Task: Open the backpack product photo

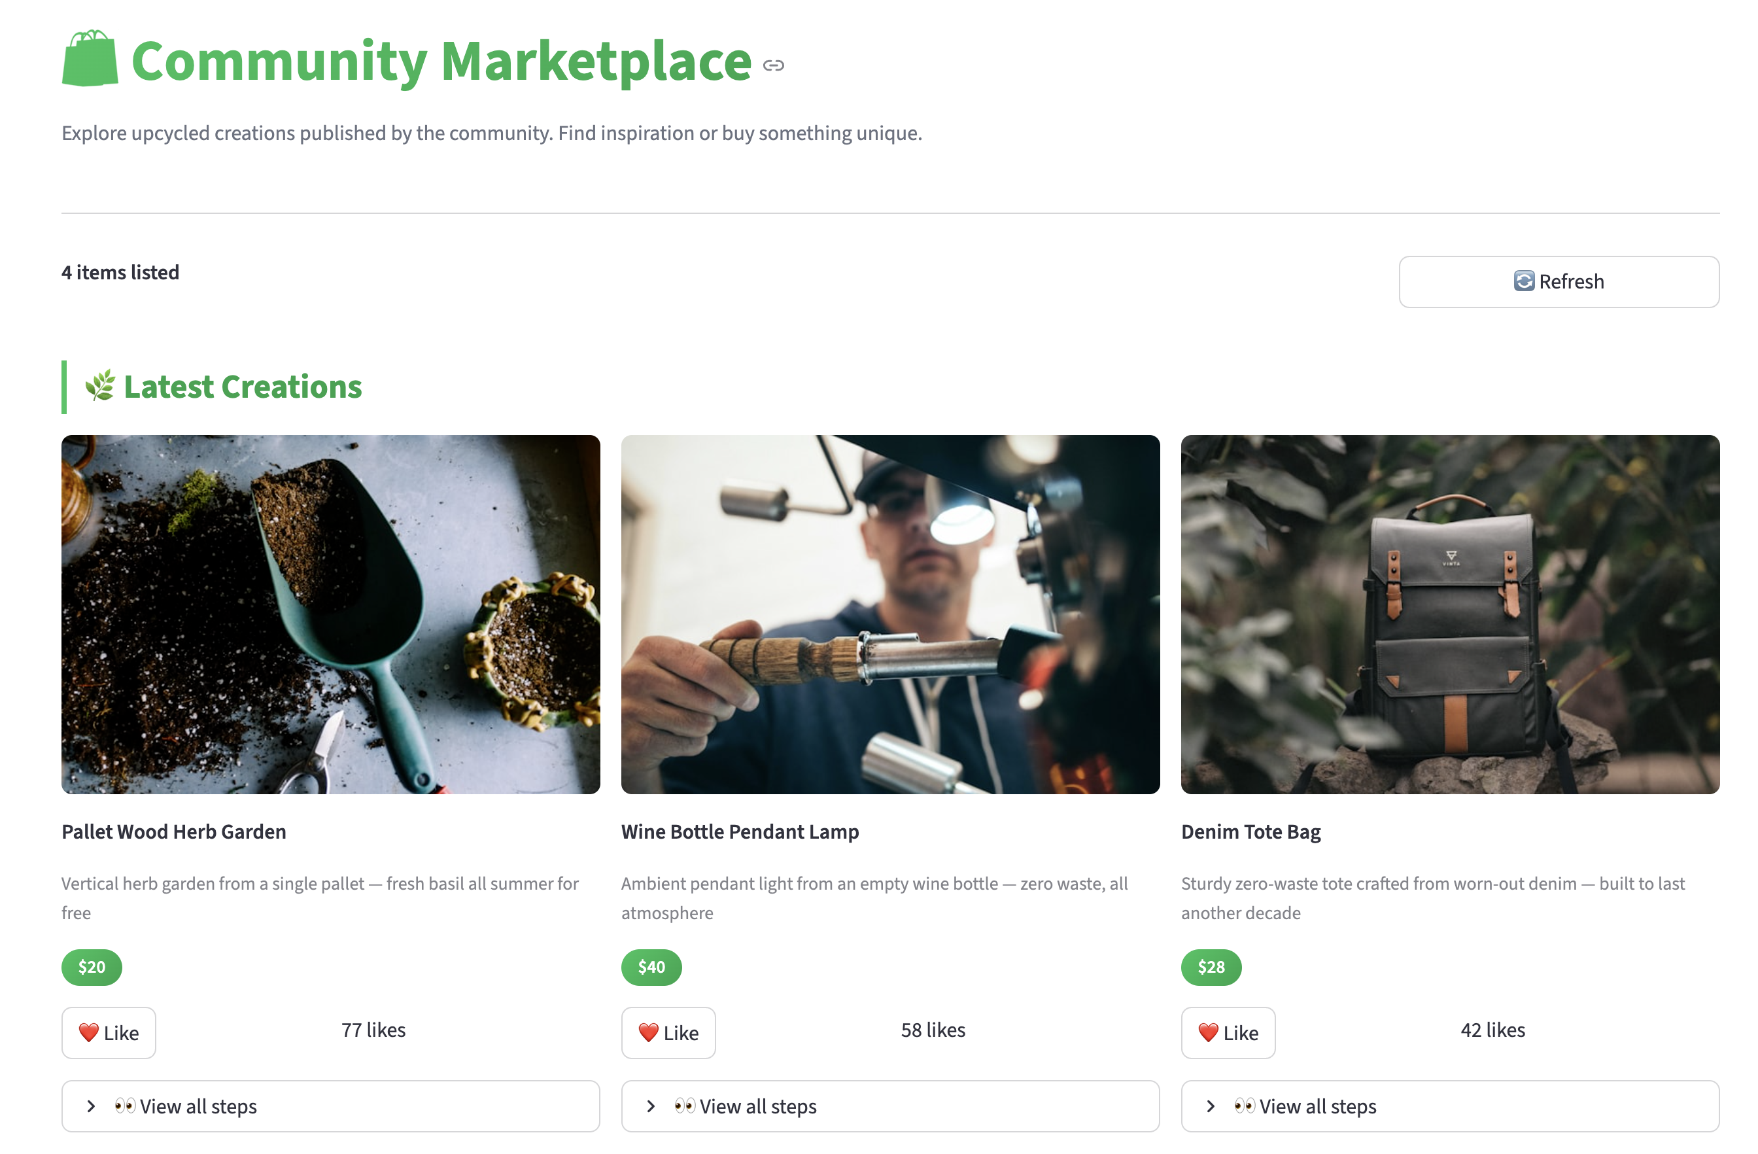Action: click(1449, 614)
